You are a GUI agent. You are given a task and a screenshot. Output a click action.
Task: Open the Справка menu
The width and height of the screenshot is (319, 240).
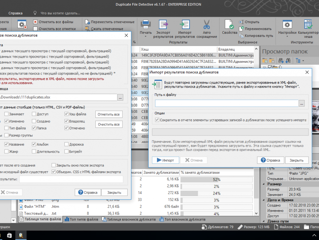15,13
